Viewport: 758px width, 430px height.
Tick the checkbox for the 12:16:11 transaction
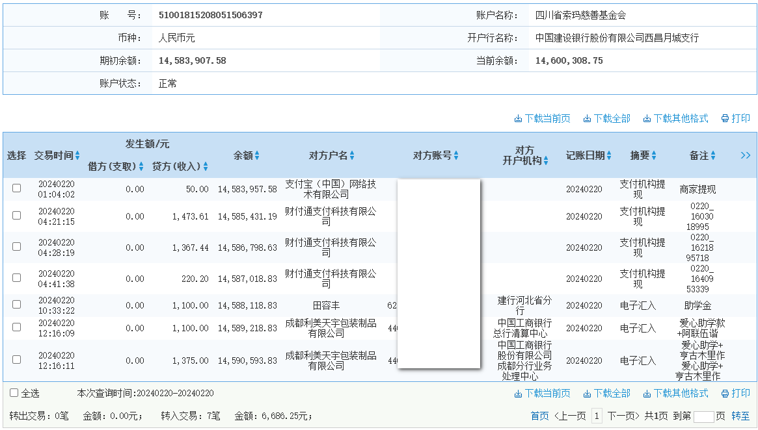tap(16, 360)
